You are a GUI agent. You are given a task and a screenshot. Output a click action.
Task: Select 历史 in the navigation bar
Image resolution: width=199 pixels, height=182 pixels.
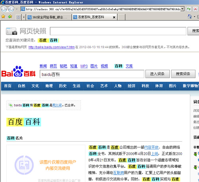(x=63, y=86)
